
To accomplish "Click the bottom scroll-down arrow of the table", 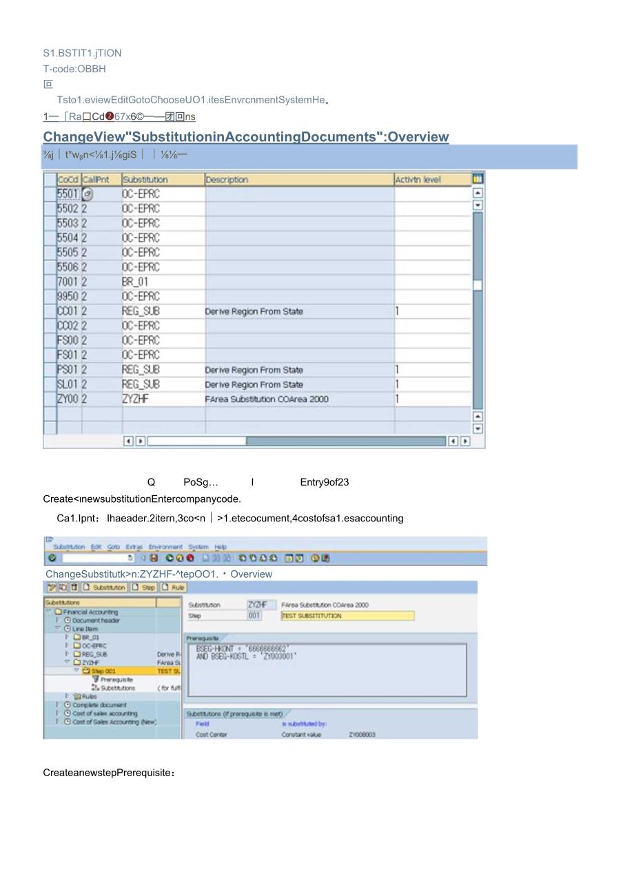I will click(x=478, y=428).
